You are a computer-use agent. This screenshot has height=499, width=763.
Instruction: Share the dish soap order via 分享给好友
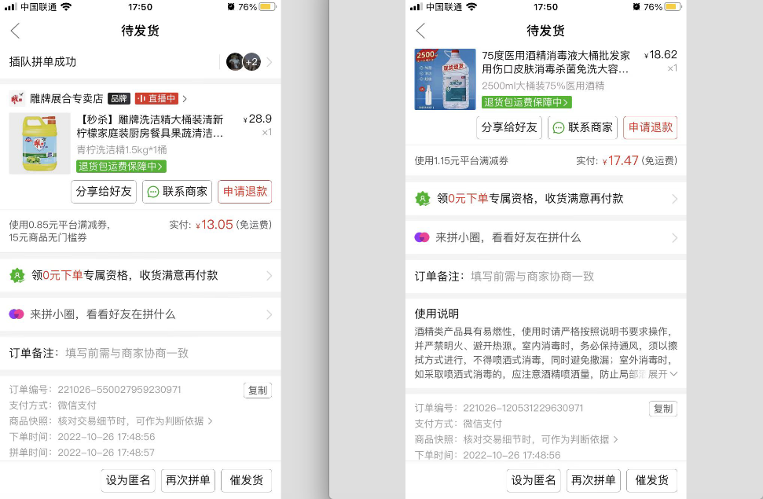coord(104,192)
